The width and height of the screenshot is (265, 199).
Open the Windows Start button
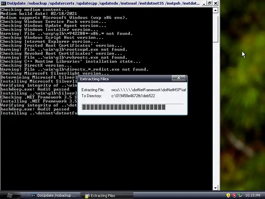[x=11, y=195]
